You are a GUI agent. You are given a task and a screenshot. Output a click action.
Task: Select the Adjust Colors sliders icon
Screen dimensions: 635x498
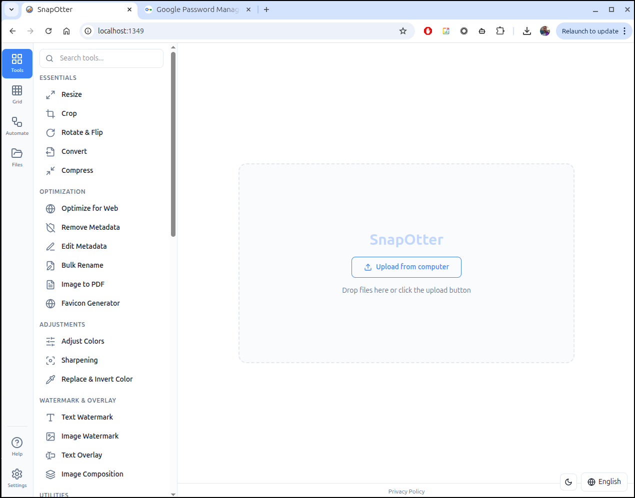coord(50,341)
